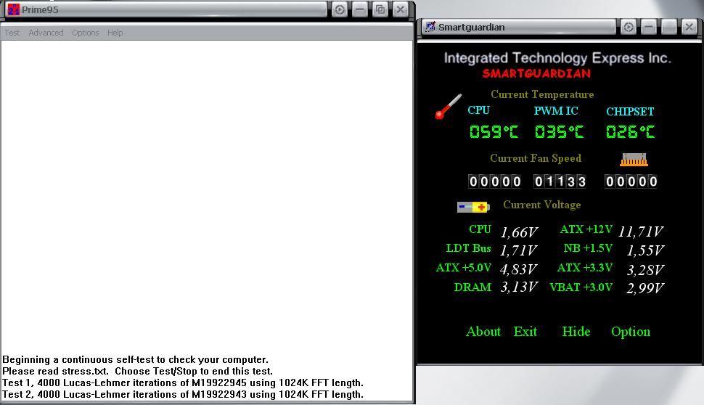704x405 pixels.
Task: Click the ATX +3.3V value 3,28V
Action: click(646, 269)
